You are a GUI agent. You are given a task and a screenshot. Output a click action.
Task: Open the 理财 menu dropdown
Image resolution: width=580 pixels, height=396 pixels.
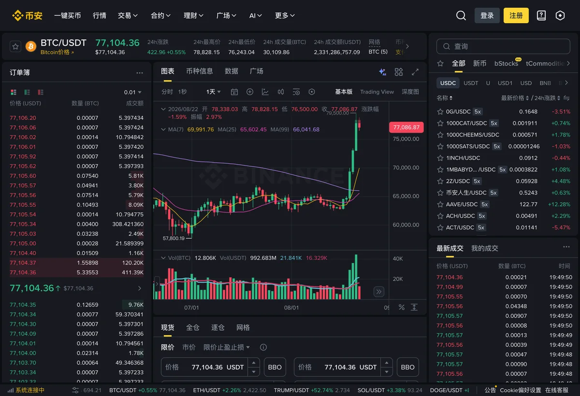coord(194,15)
